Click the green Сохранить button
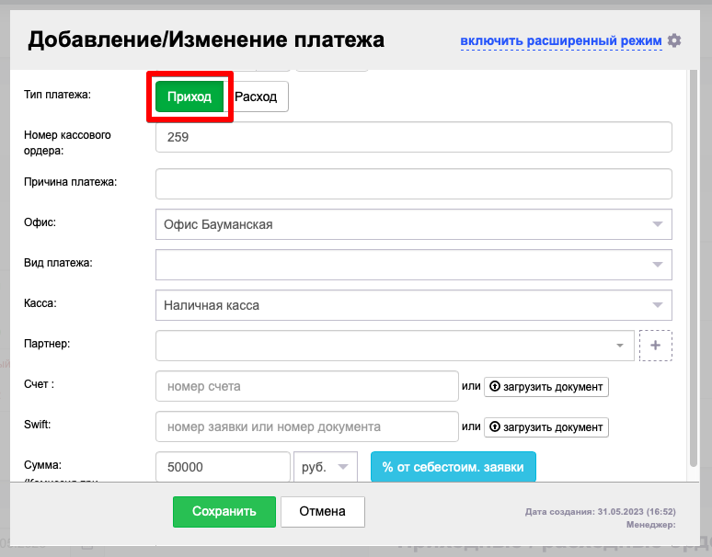This screenshot has height=557, width=712. 224,512
